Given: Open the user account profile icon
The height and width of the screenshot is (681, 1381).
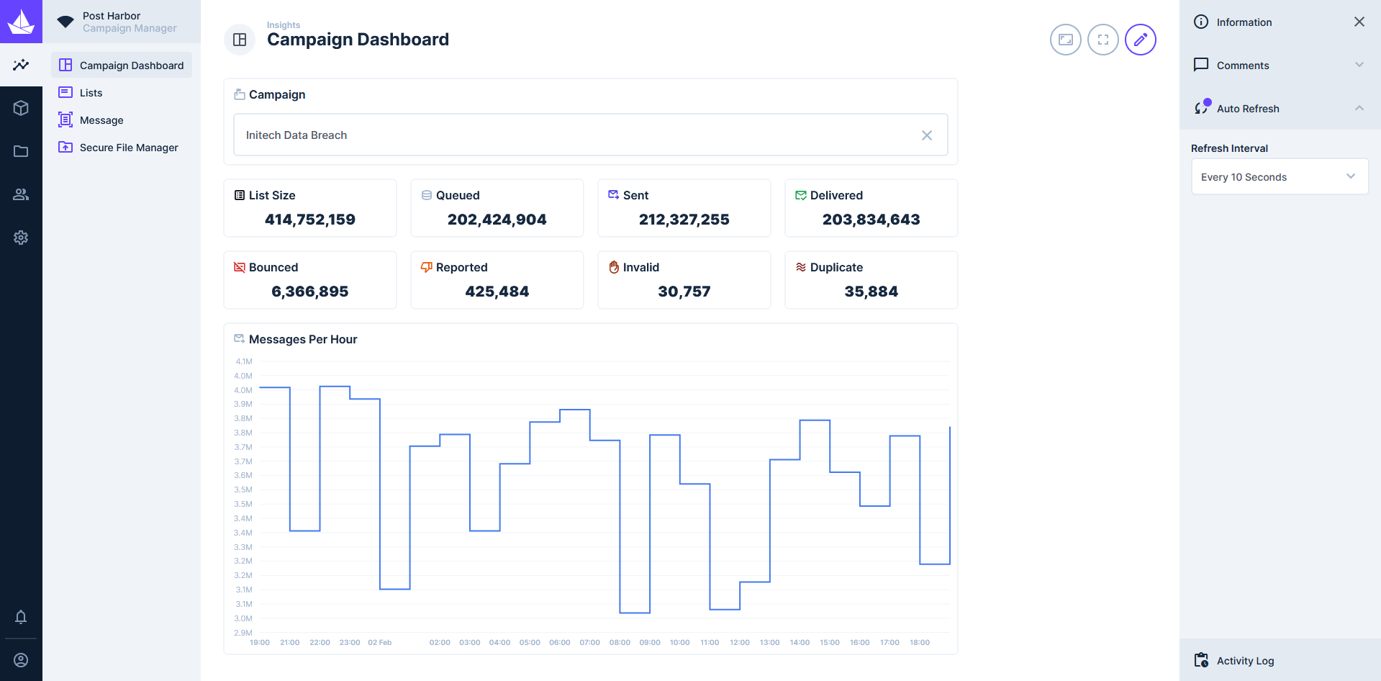Looking at the screenshot, I should 21,660.
